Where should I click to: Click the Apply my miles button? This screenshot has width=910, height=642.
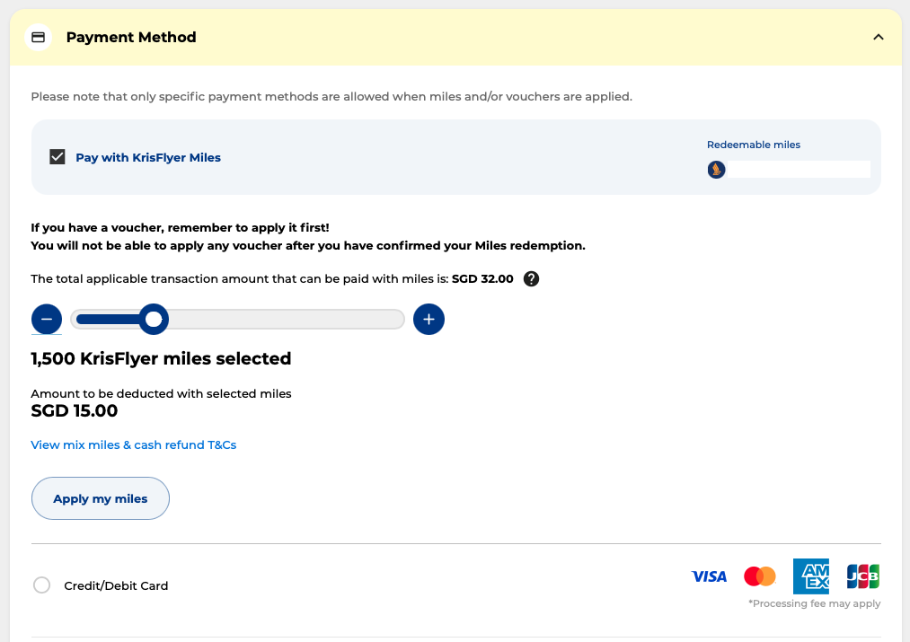[101, 498]
